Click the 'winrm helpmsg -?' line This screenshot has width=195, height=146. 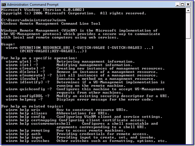(79, 100)
